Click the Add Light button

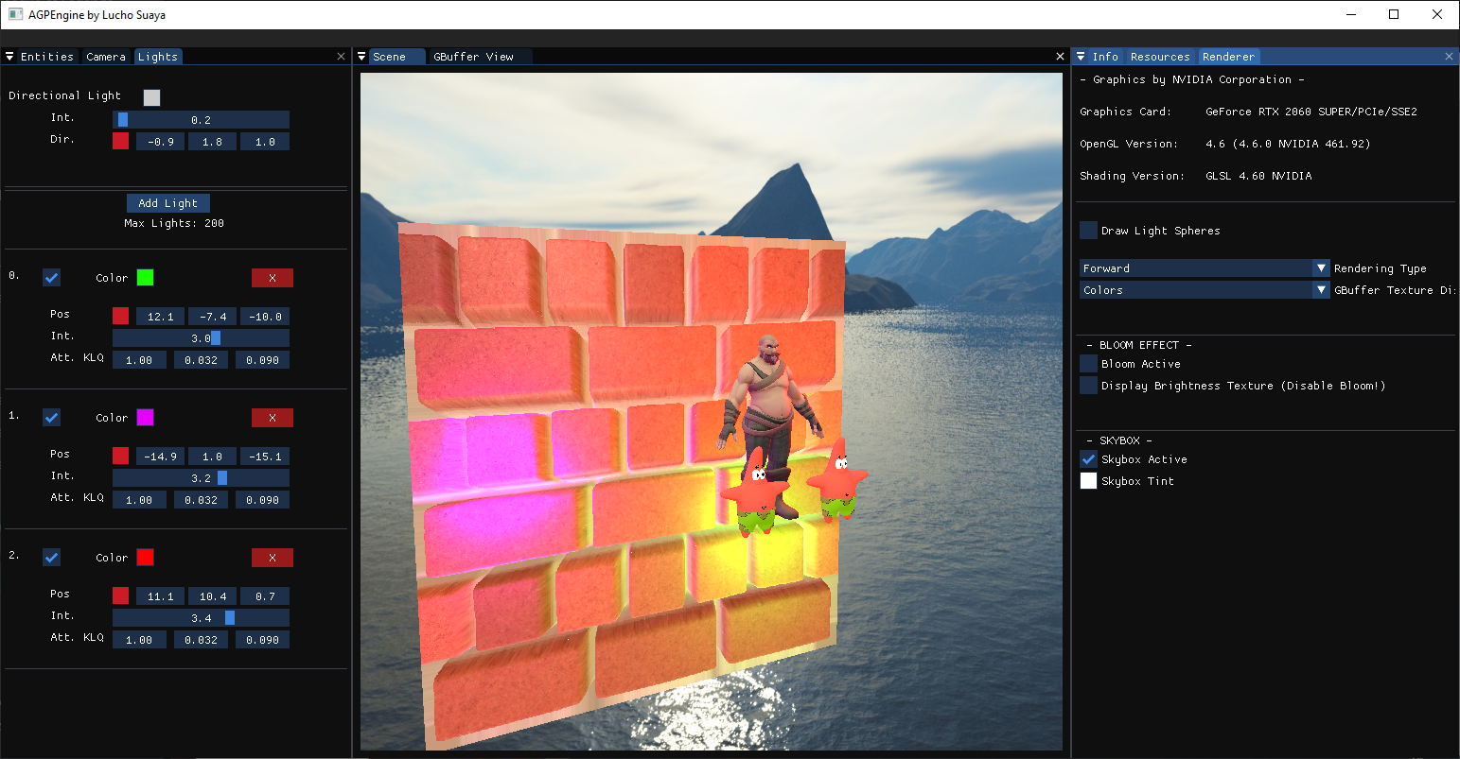168,203
